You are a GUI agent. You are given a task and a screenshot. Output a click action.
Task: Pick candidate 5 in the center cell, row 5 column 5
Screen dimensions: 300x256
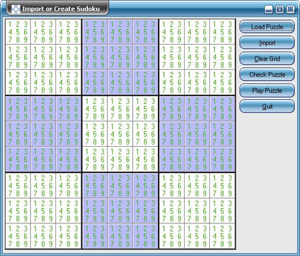[x=120, y=134]
